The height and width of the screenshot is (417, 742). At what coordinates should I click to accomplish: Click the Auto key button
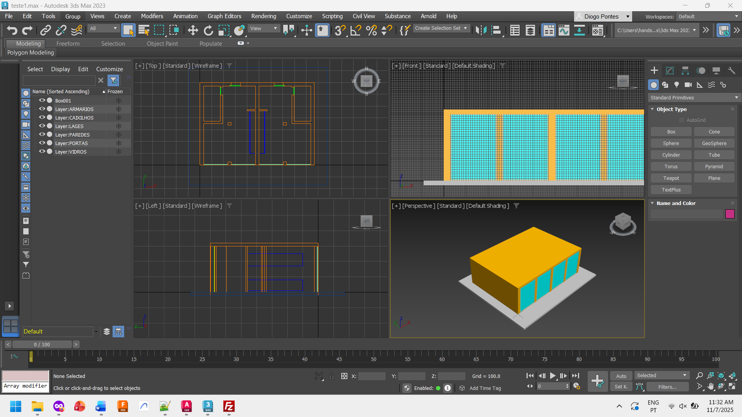(x=621, y=376)
